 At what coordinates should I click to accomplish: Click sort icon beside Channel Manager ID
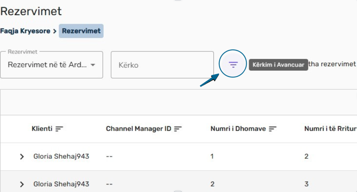point(178,129)
